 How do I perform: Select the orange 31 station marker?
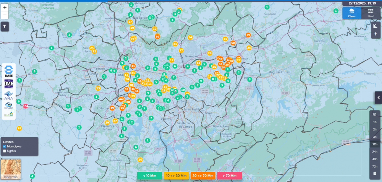(133, 66)
